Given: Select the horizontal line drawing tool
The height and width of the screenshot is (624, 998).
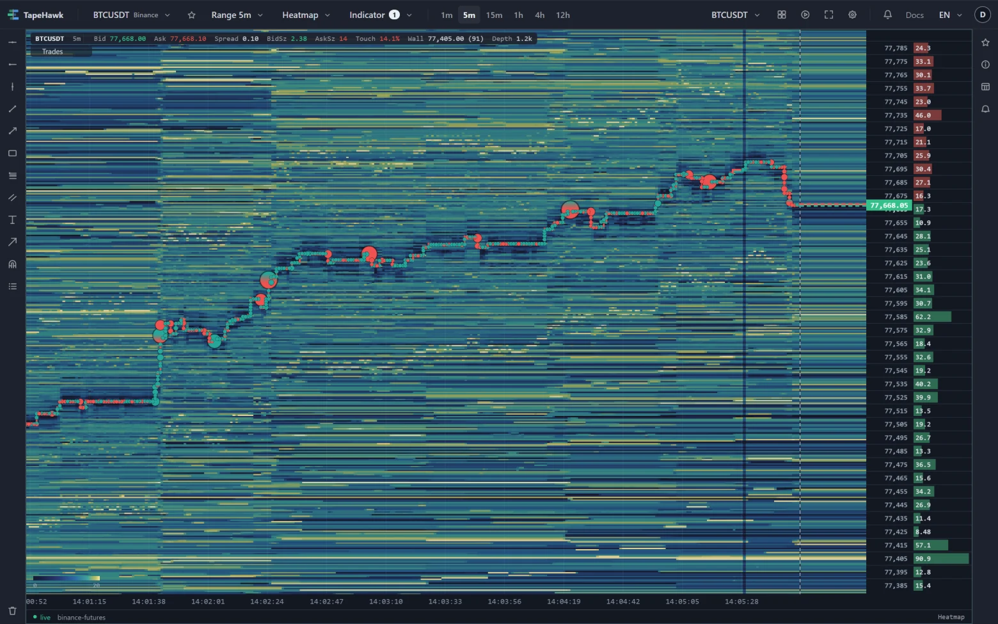Looking at the screenshot, I should 12,42.
